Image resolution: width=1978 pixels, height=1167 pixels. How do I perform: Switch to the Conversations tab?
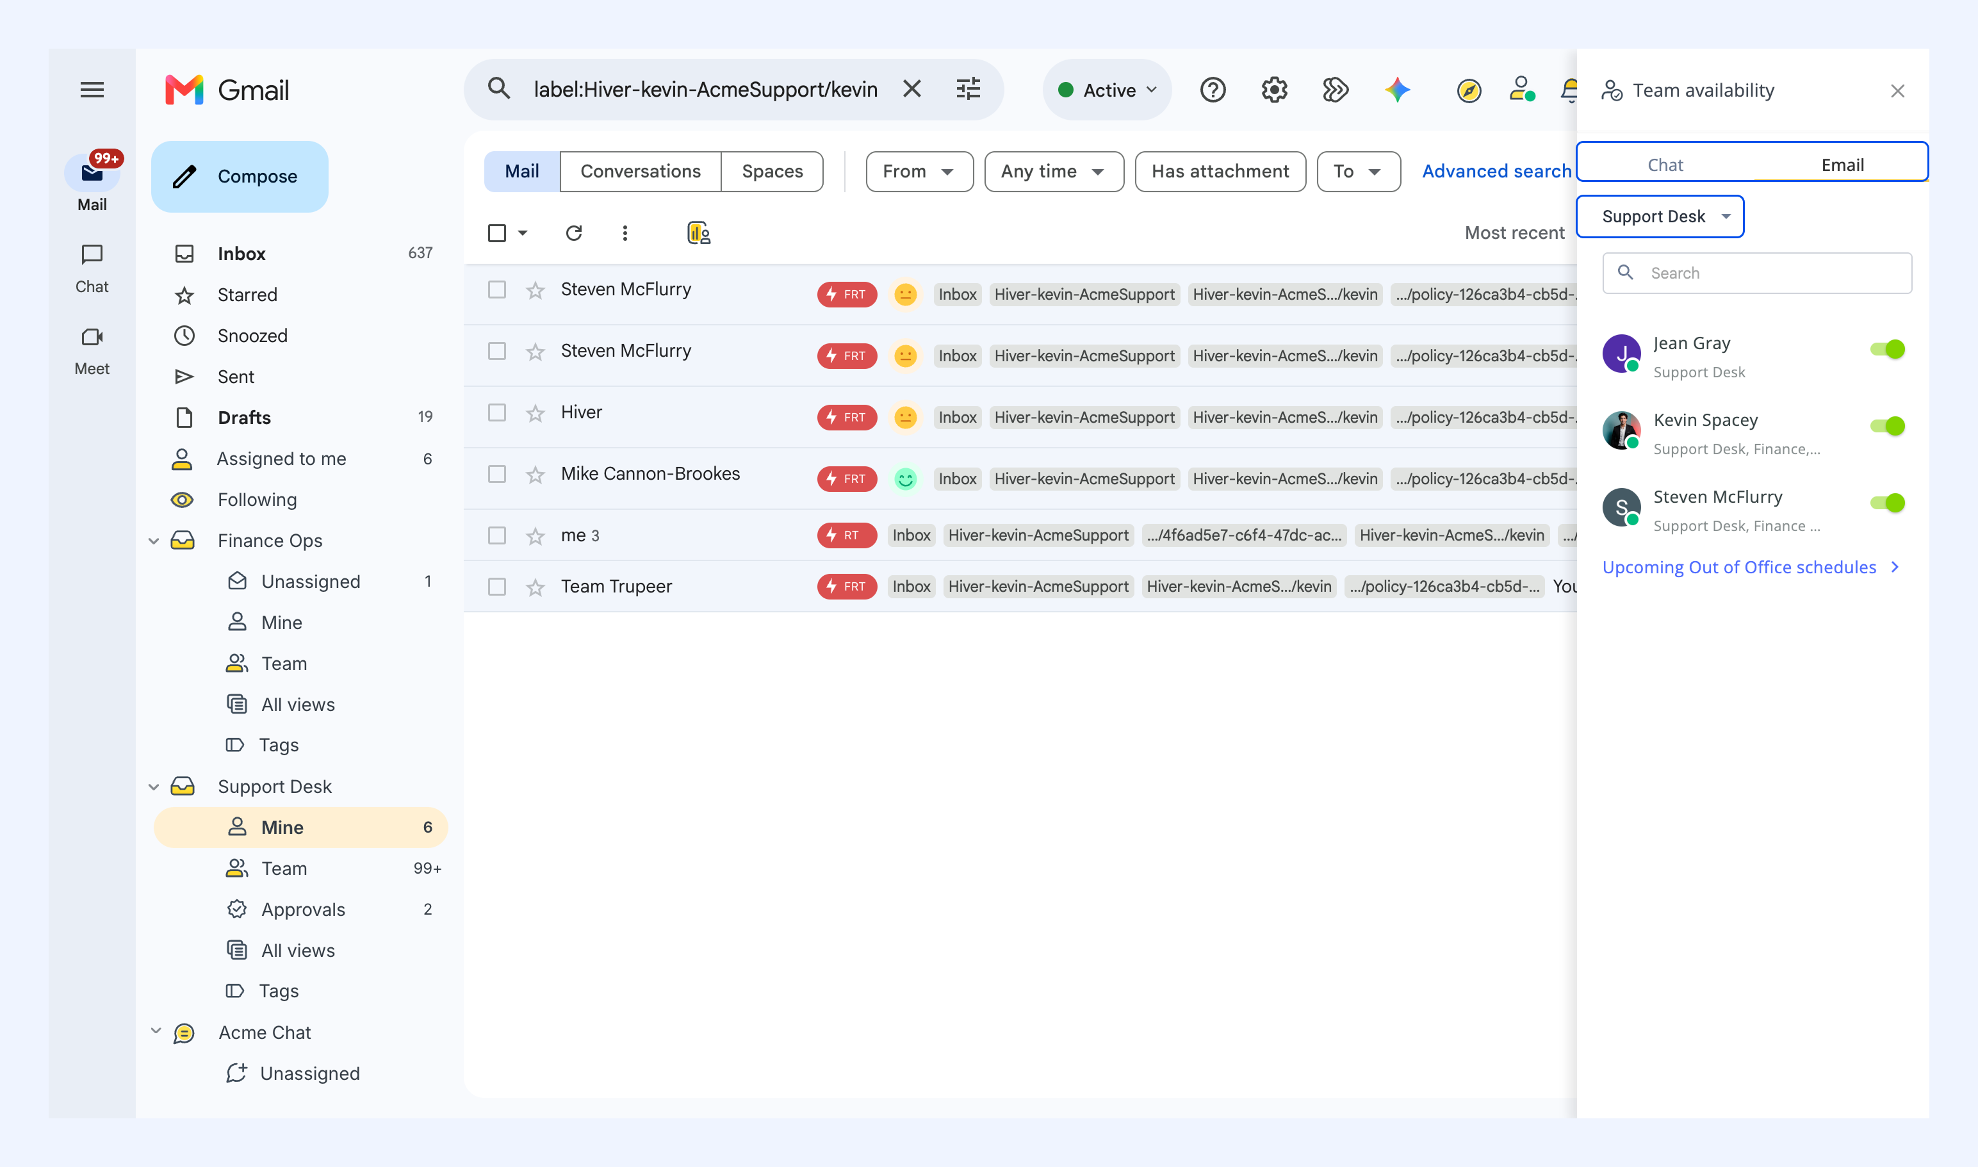click(640, 172)
